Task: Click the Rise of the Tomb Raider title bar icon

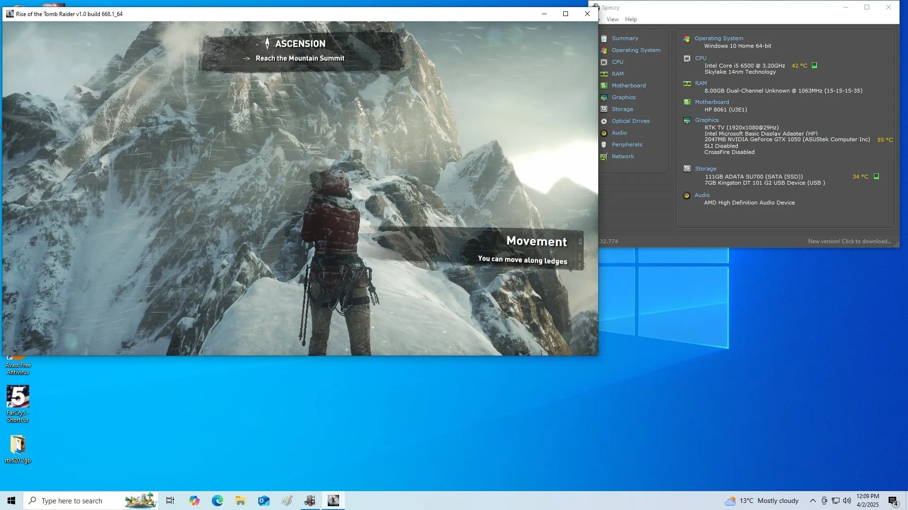Action: pyautogui.click(x=10, y=14)
